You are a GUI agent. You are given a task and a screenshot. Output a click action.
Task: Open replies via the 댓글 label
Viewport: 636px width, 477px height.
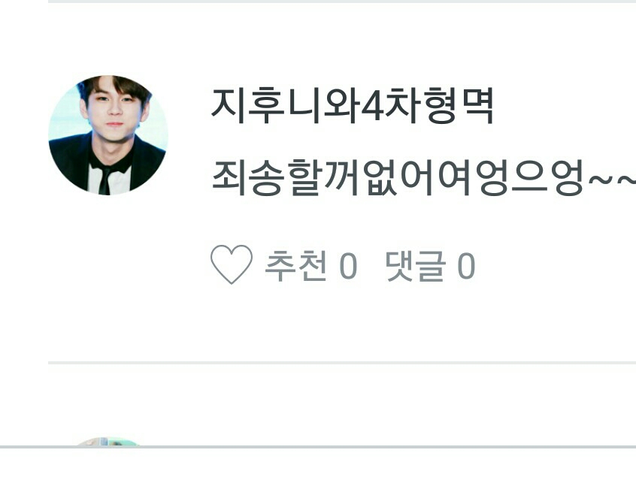[x=415, y=266]
